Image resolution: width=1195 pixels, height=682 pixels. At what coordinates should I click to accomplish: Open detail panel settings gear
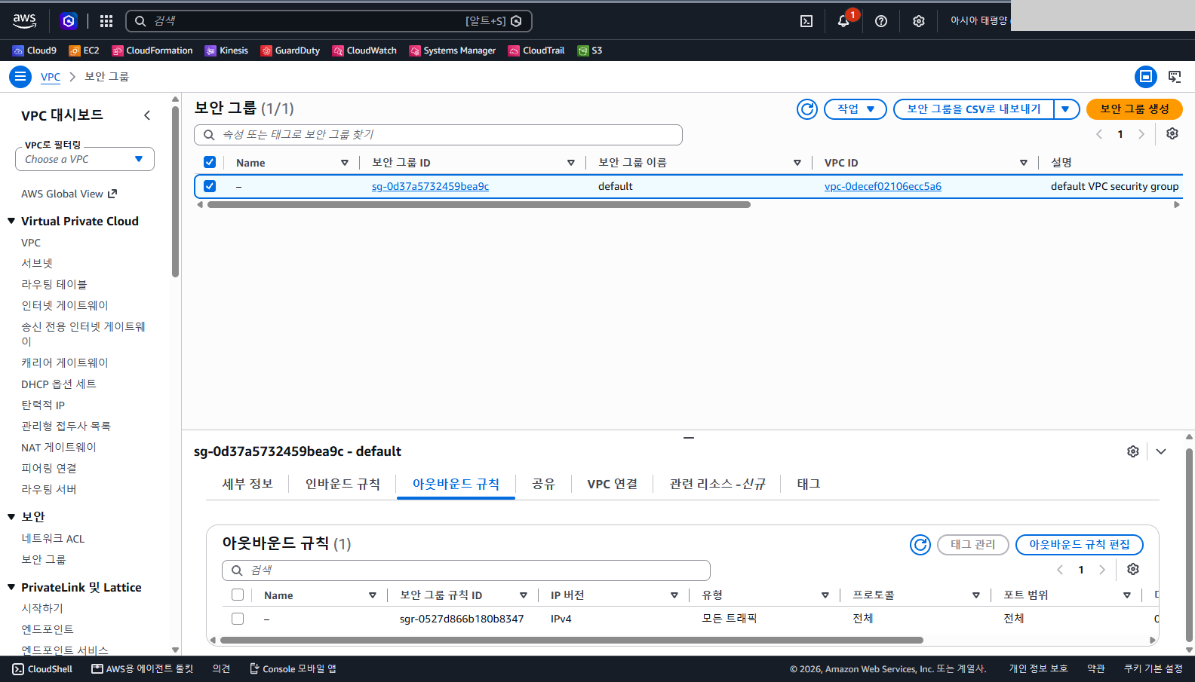click(x=1133, y=451)
